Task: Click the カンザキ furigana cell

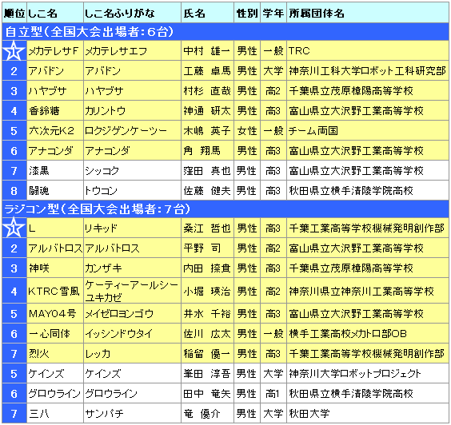Action: click(132, 268)
